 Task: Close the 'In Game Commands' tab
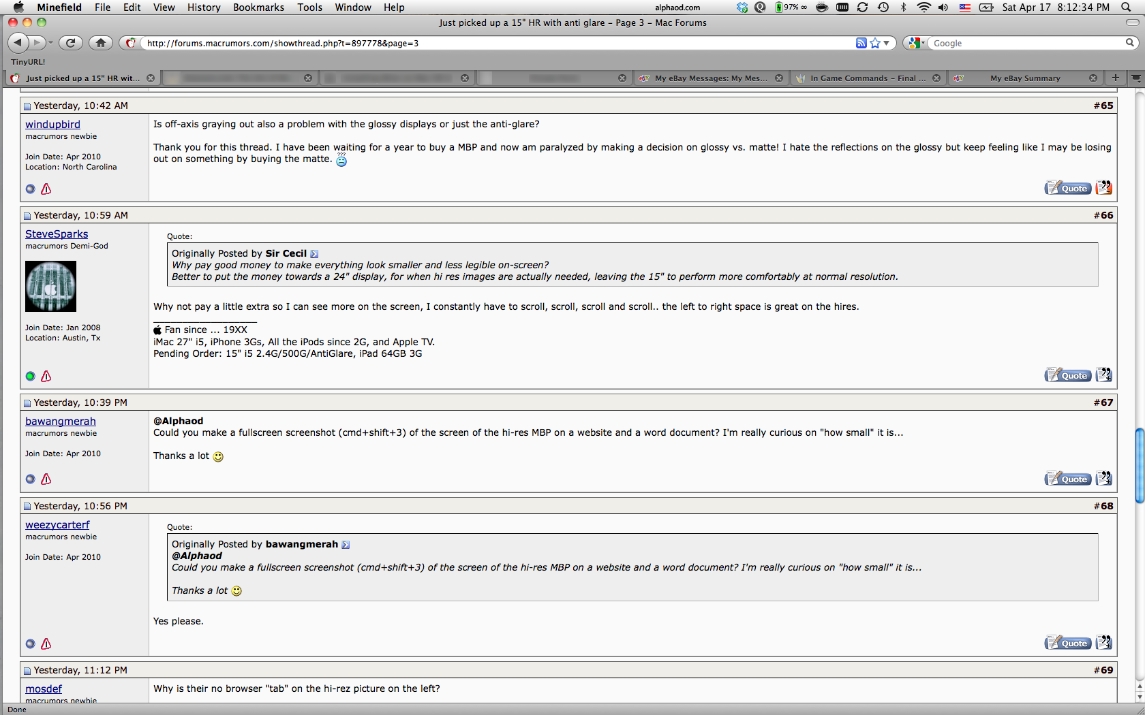[936, 78]
